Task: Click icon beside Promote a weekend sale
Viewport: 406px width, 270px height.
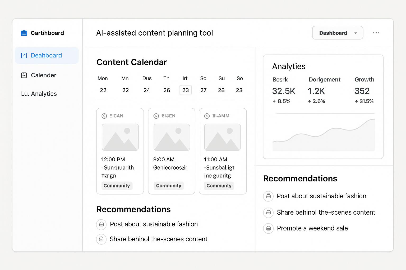Action: point(268,228)
